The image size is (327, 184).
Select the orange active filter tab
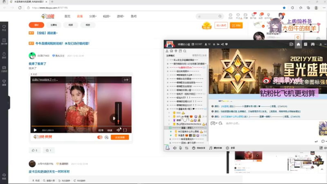click(36, 25)
